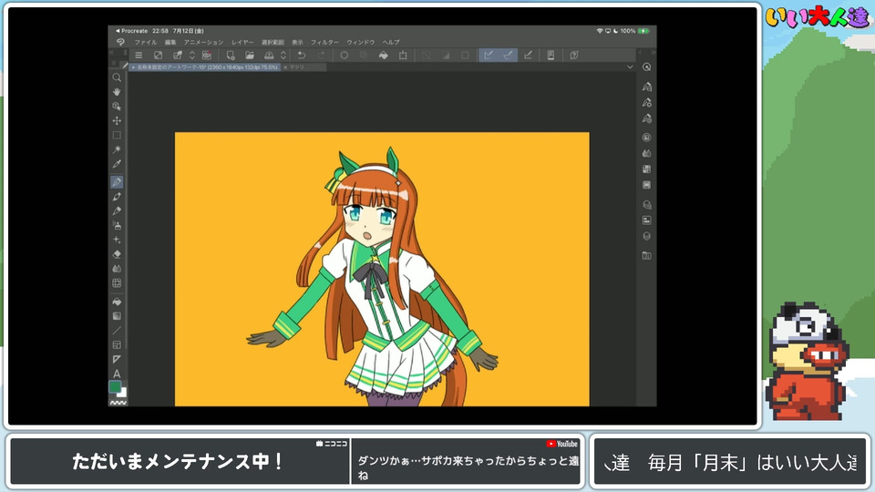This screenshot has width=875, height=492.
Task: Click the stepper arrows left of recording icon
Action: [192, 56]
